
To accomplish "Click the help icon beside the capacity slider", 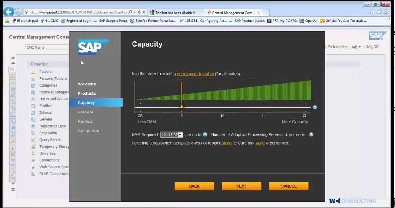I will [315, 107].
